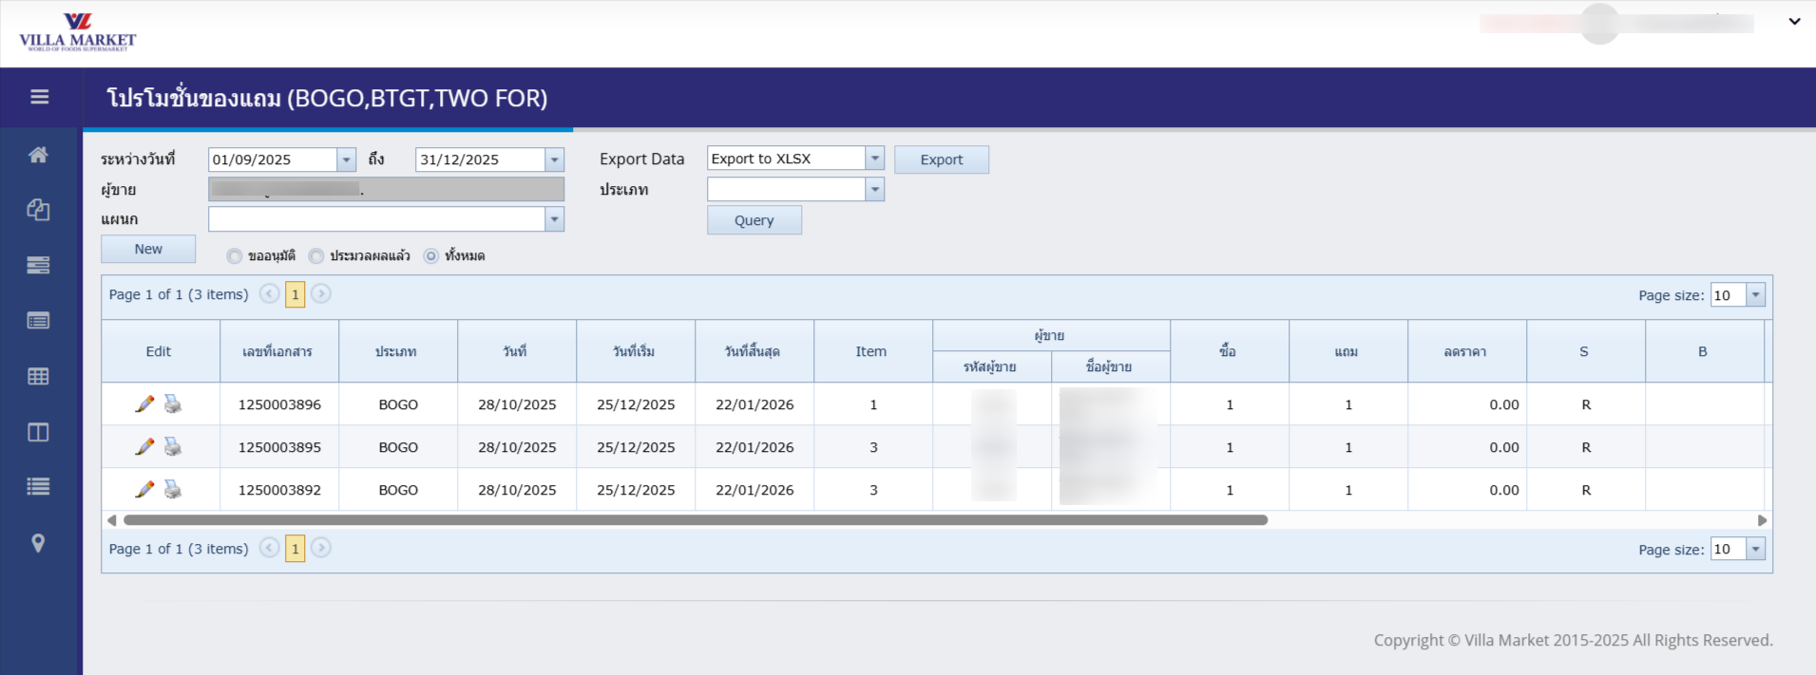Select the ประมวลผลแล้ว radio button
The width and height of the screenshot is (1816, 675).
click(316, 256)
